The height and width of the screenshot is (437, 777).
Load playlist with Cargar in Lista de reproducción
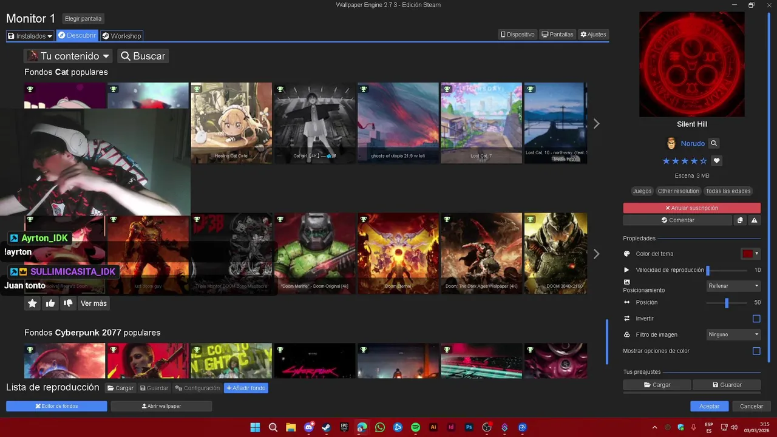(x=120, y=388)
